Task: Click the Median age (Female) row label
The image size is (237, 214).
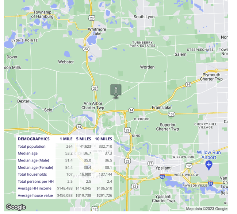Action: 35,167
